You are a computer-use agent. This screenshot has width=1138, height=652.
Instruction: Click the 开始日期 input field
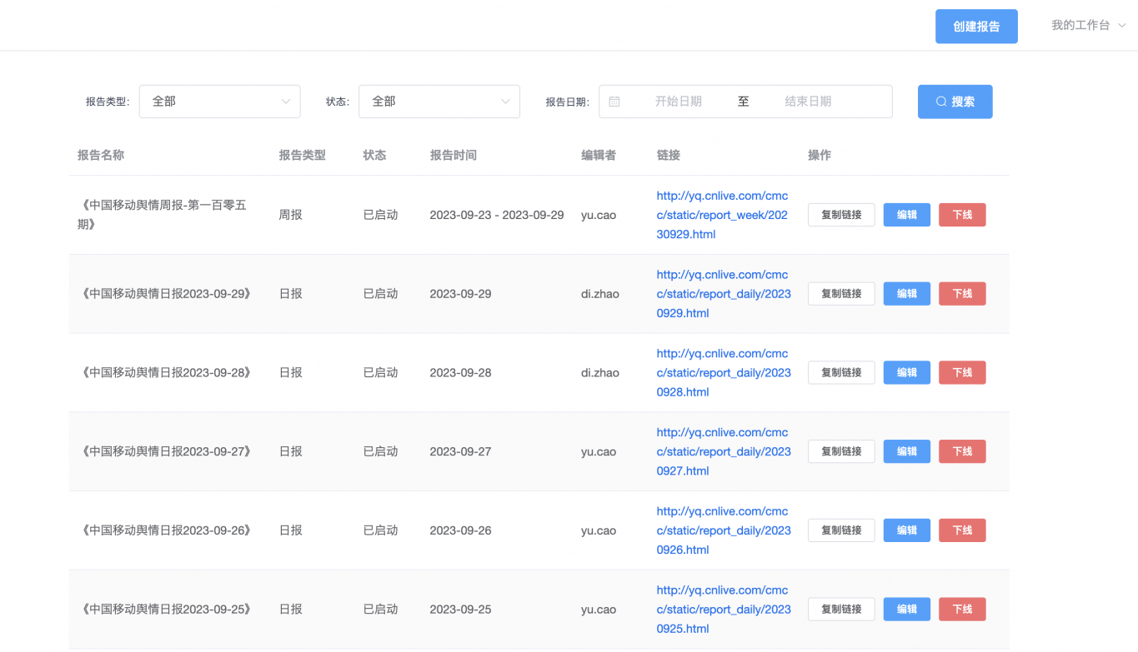[x=678, y=102]
